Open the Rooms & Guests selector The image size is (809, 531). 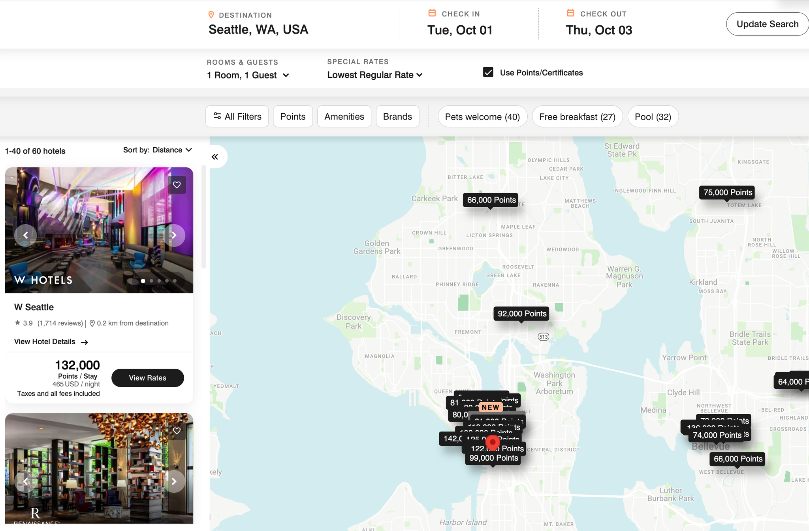tap(248, 75)
